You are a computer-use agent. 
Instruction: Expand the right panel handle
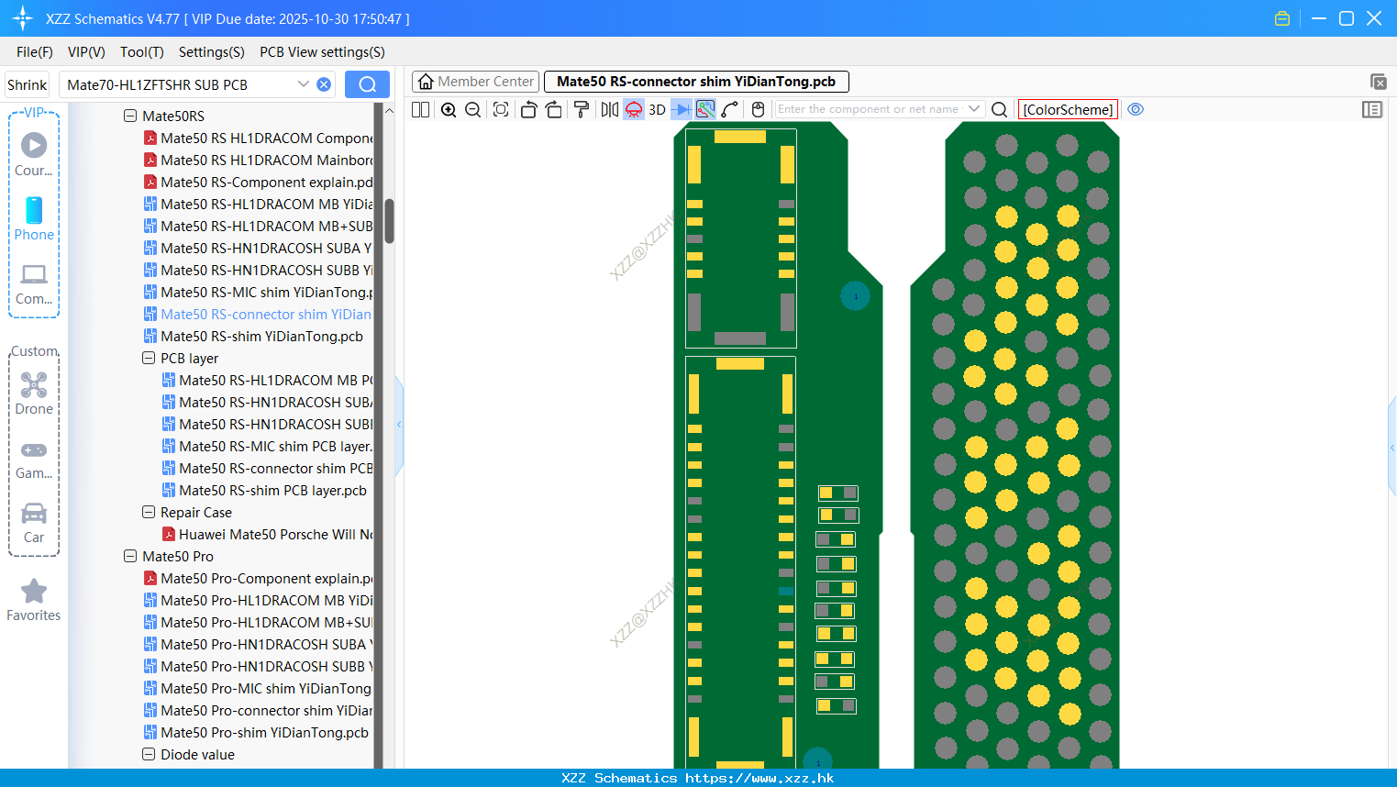tap(1392, 448)
